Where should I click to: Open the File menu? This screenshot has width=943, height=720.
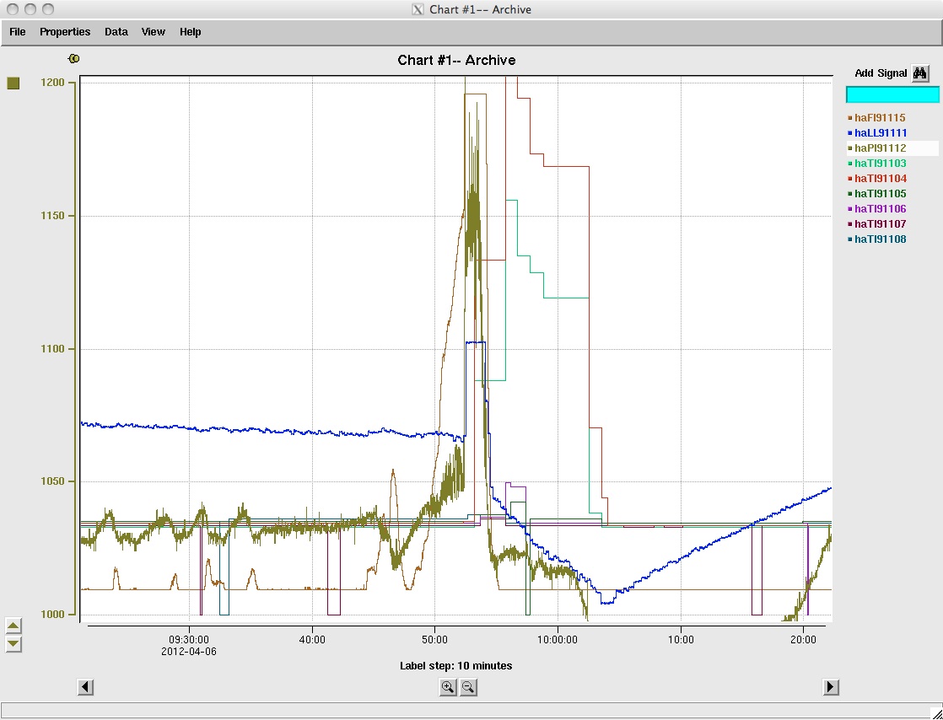[x=18, y=32]
